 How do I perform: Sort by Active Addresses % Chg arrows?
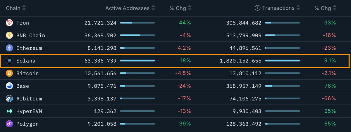pos(190,8)
